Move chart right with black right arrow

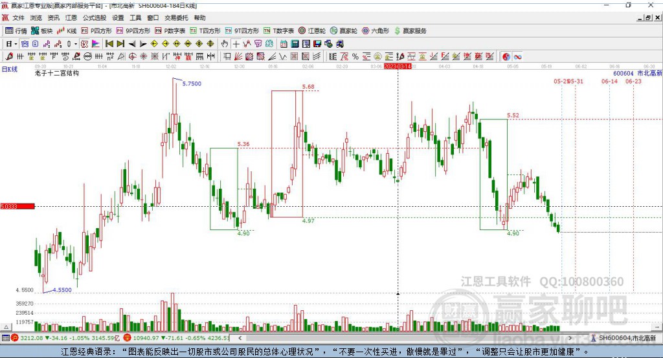point(143,44)
